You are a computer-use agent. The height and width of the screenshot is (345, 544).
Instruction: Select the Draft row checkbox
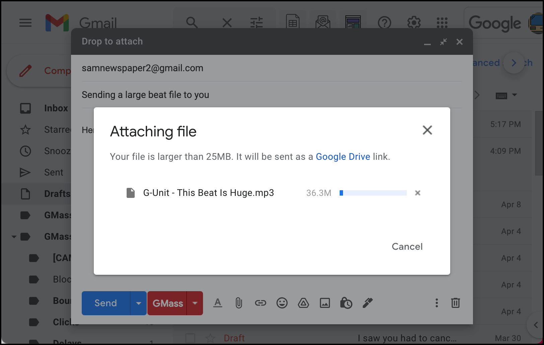190,338
